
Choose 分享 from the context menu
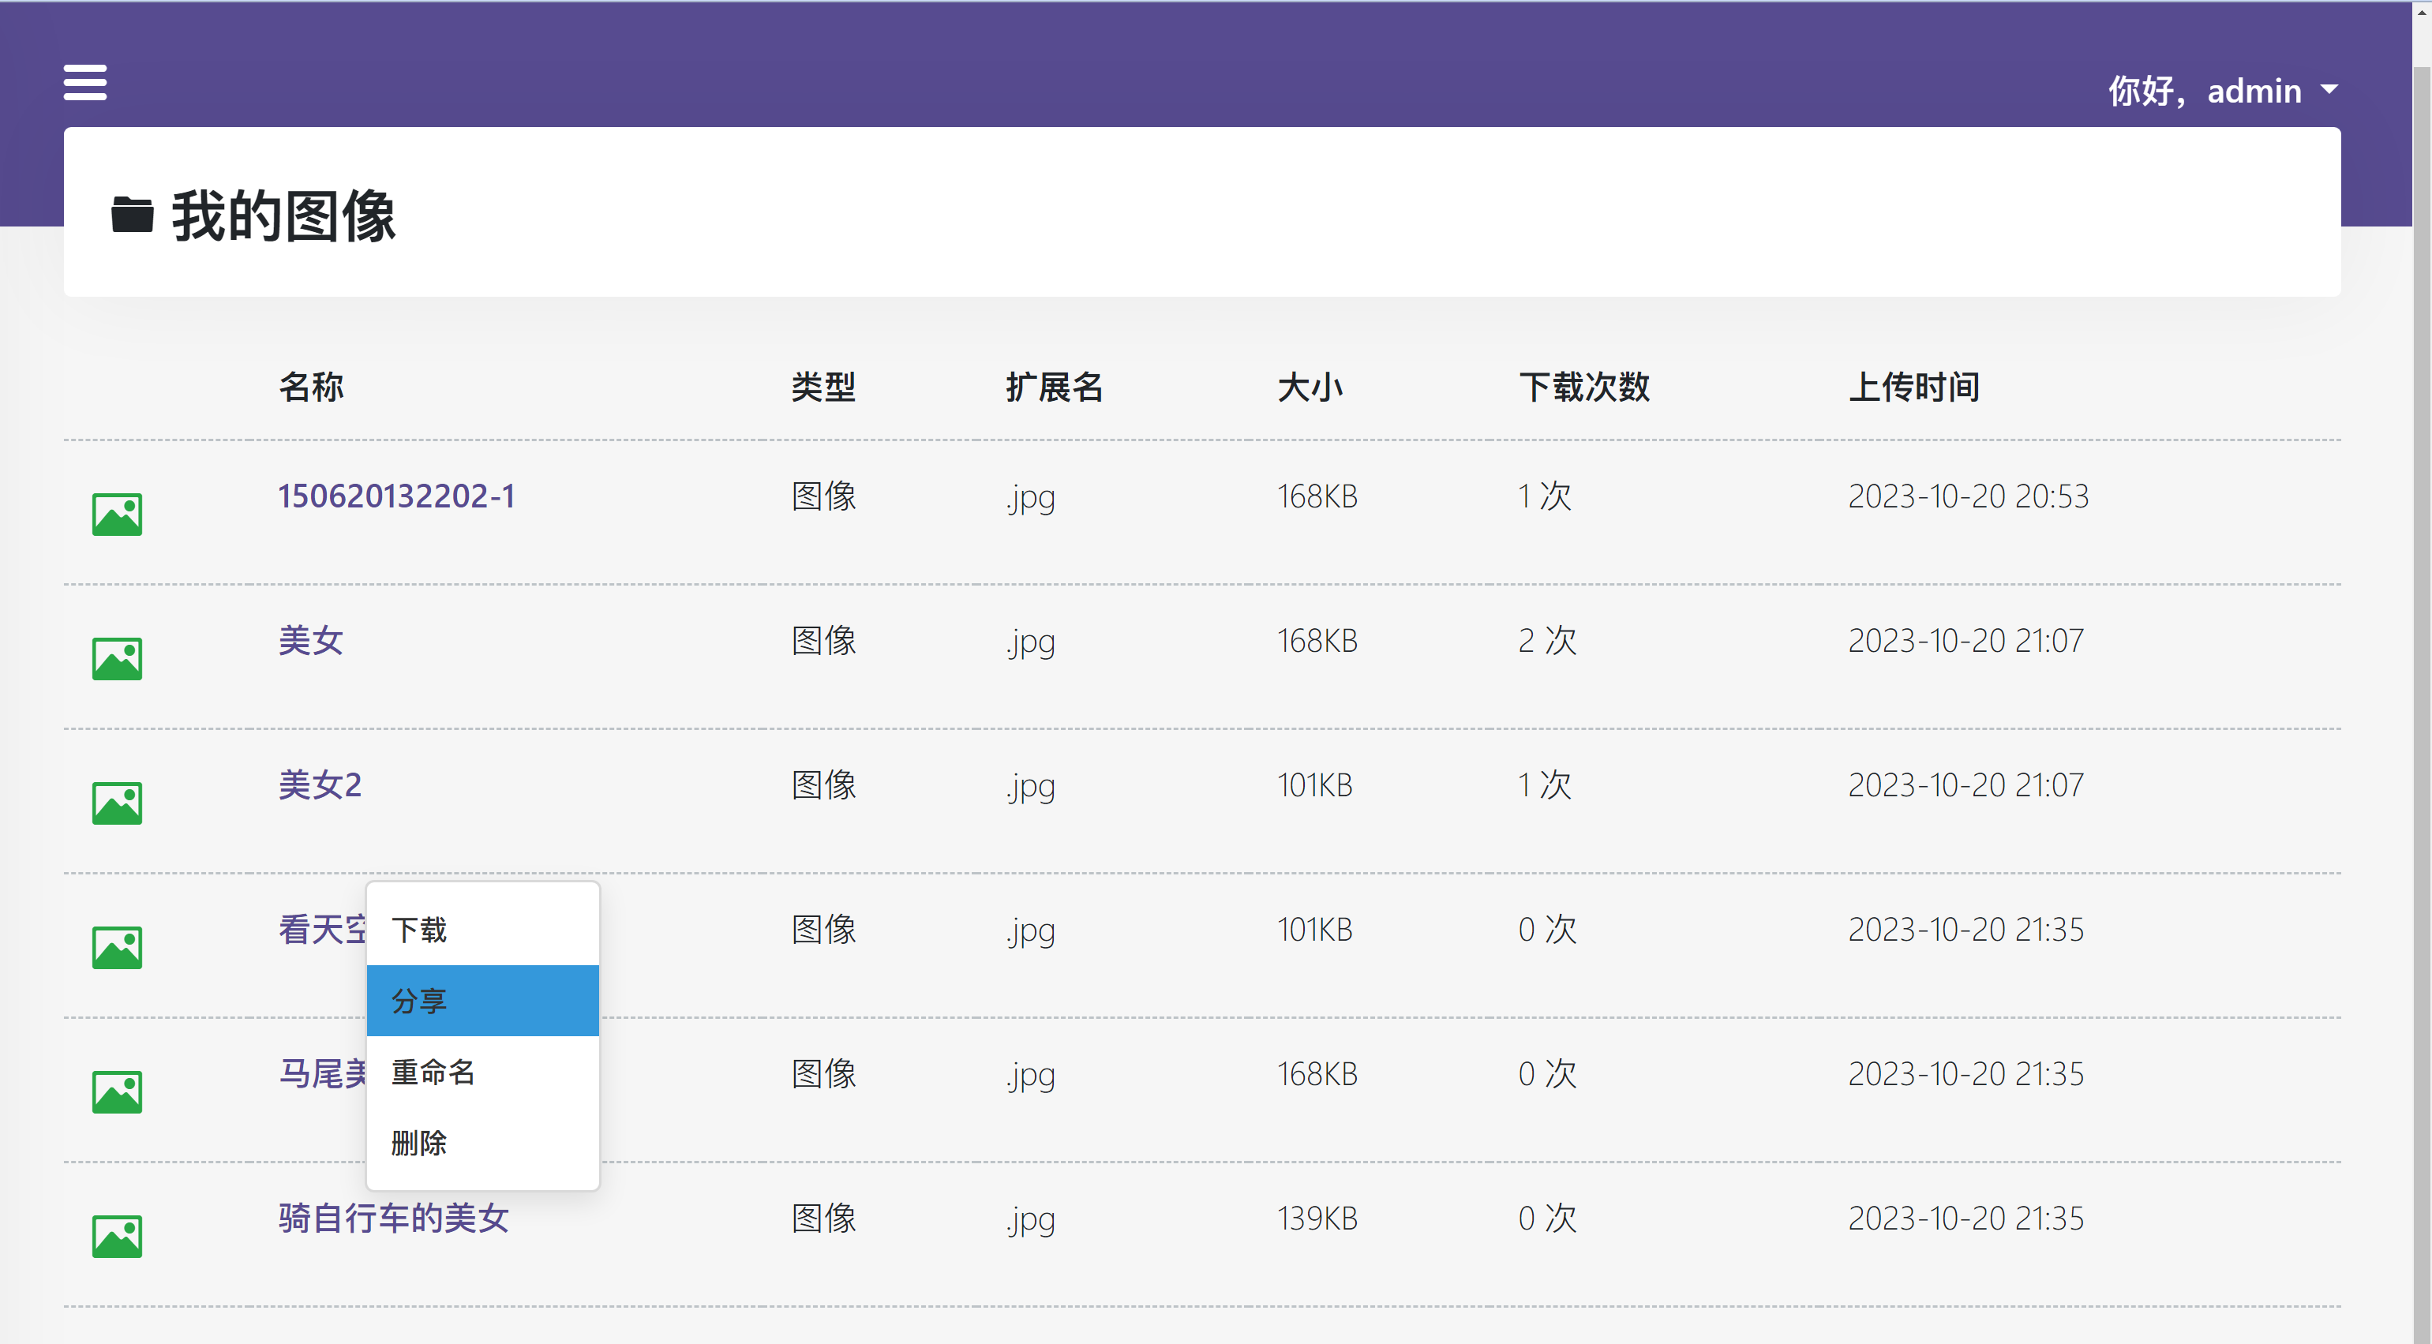coord(482,1001)
